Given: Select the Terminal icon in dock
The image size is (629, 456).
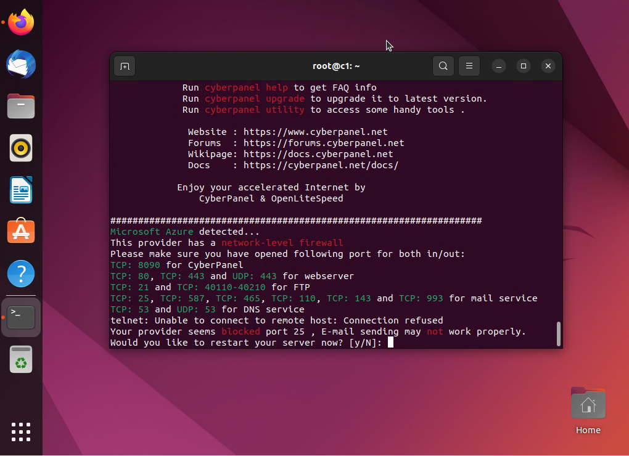Looking at the screenshot, I should 21,317.
